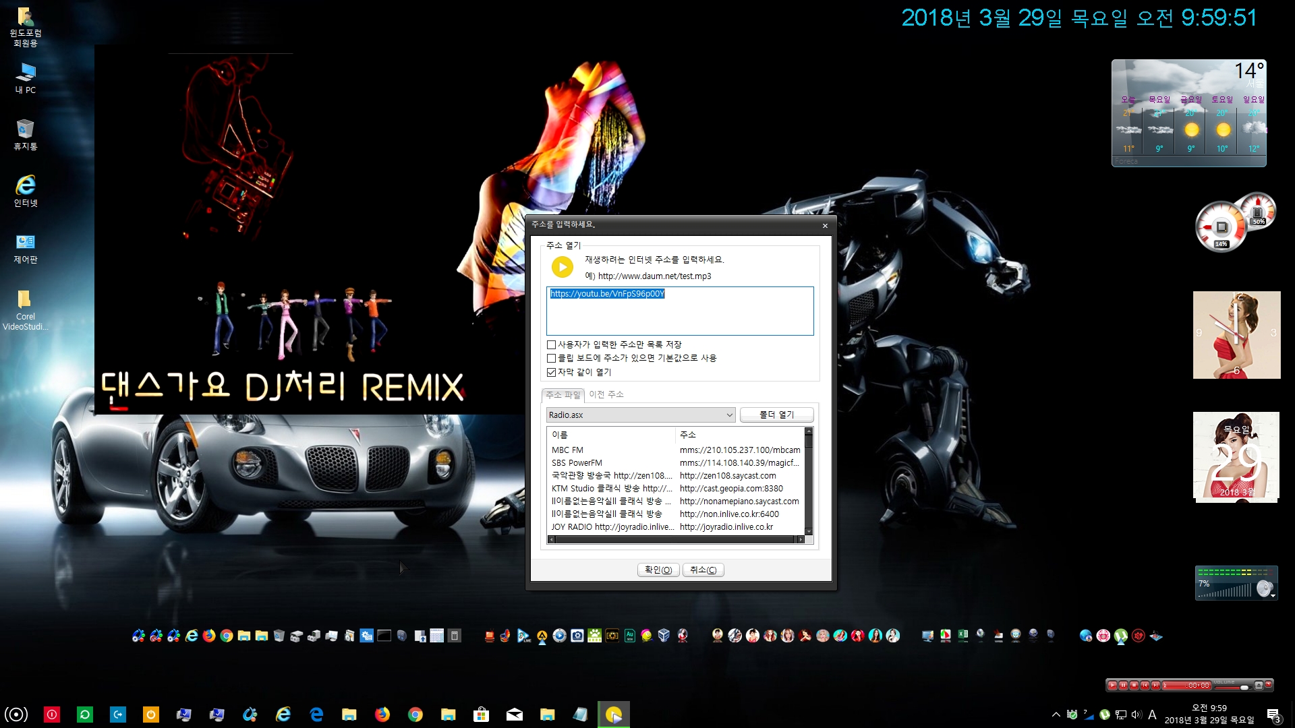This screenshot has height=728, width=1295.
Task: Click the list's vertical scrollbar down arrow
Action: click(809, 531)
